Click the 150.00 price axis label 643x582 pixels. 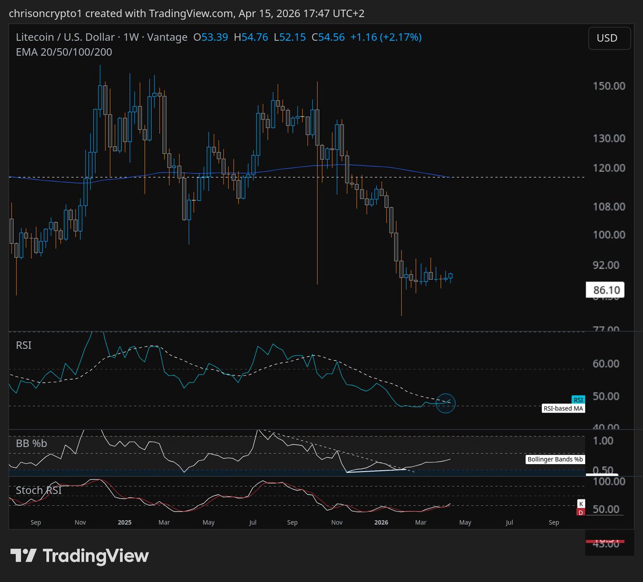[x=608, y=86]
